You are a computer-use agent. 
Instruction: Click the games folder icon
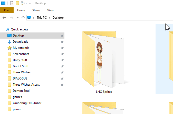pos(9,97)
